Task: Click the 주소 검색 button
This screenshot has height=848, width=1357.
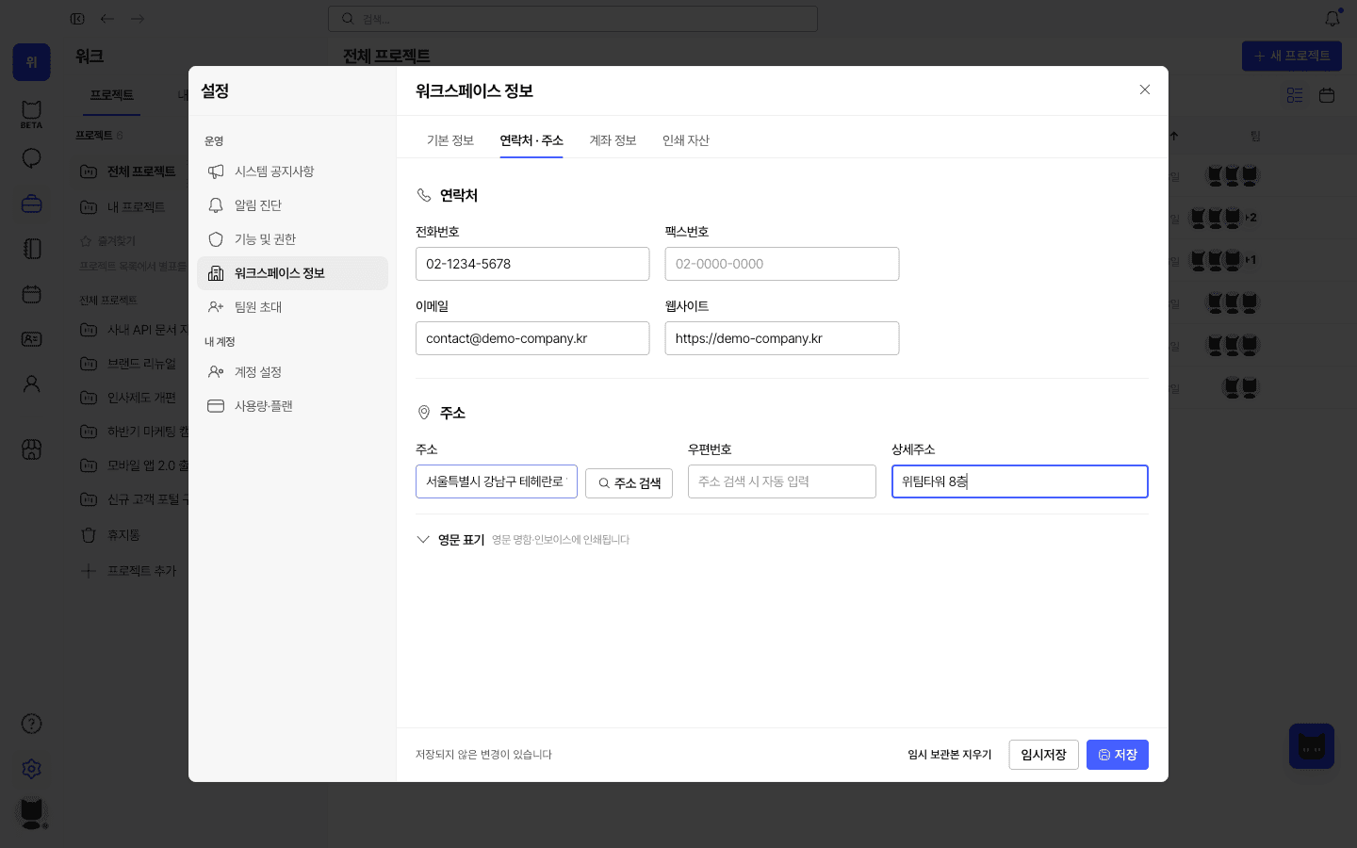Action: point(629,483)
